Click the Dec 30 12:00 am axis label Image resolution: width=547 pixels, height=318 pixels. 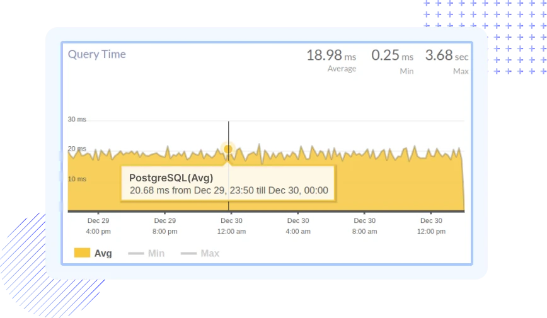pyautogui.click(x=232, y=226)
